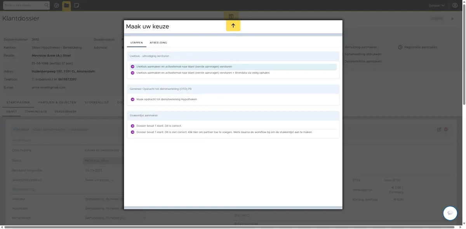Select the COMMUNICATIE subtab
Viewport: 466px width, 229px height.
[36, 112]
